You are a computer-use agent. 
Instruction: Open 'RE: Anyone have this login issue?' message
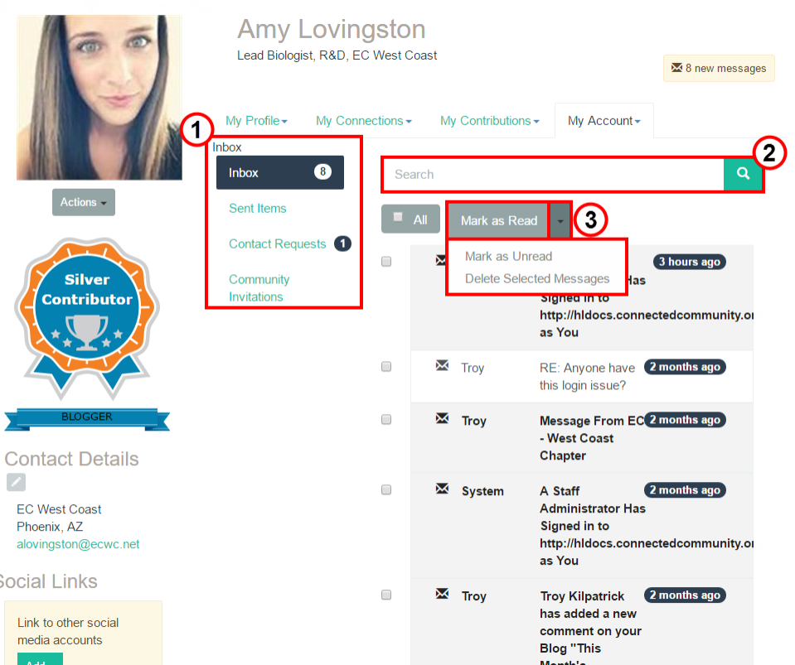587,376
